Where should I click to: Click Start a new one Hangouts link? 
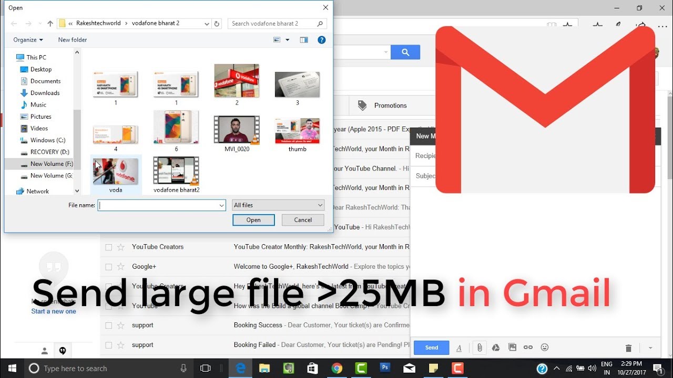point(54,311)
